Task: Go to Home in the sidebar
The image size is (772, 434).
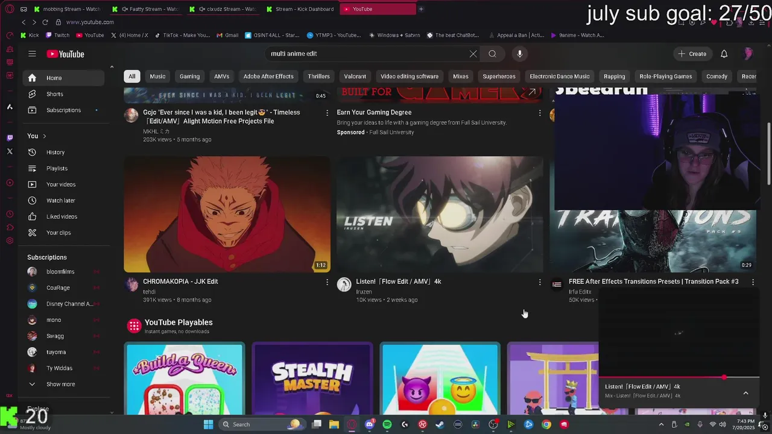Action: [x=63, y=78]
